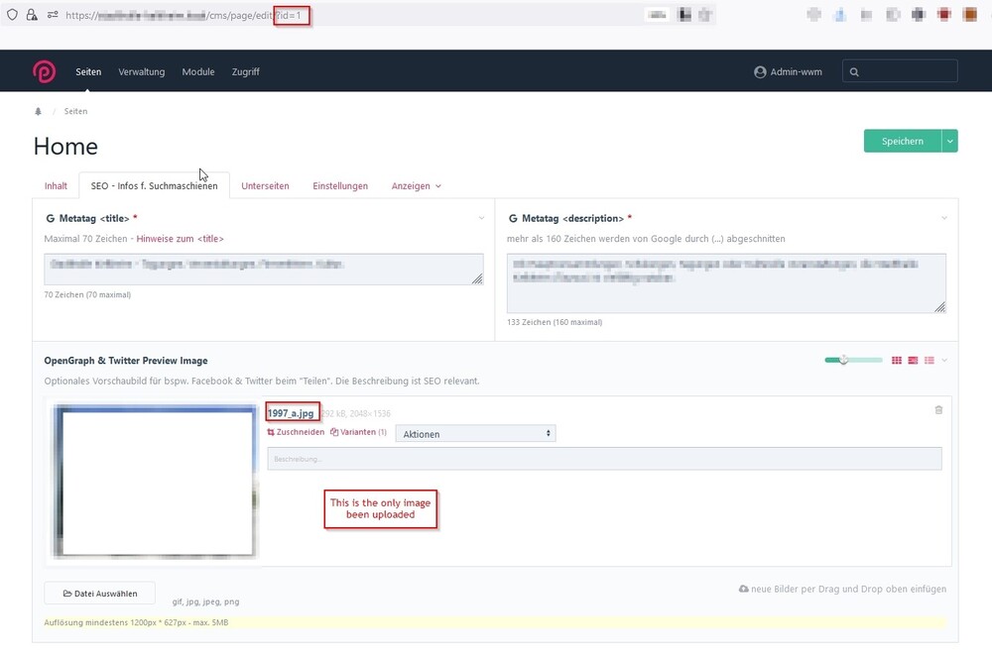Open the Aktionen dropdown
This screenshot has width=992, height=655.
(475, 434)
